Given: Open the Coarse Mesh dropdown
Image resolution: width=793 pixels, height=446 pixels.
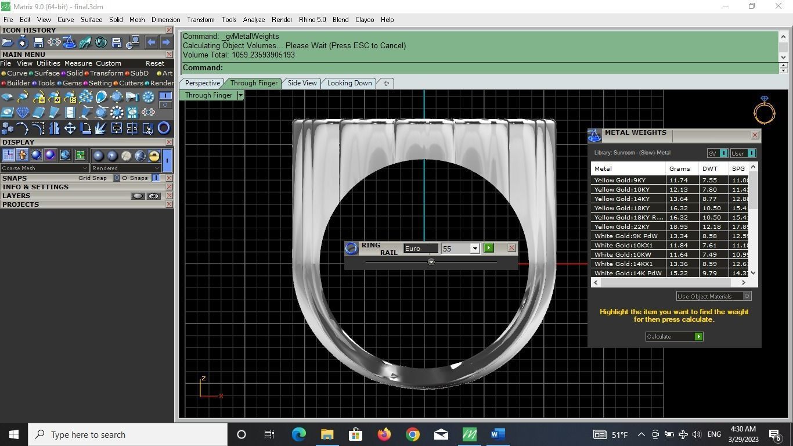Looking at the screenshot, I should 44,168.
